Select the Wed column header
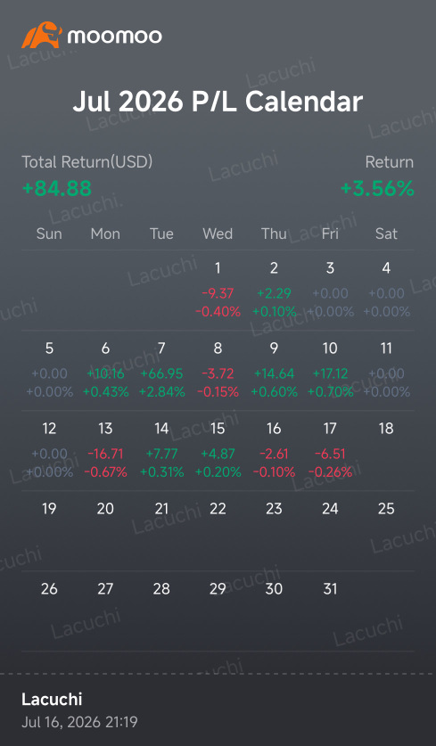This screenshot has height=746, width=436. (x=218, y=234)
